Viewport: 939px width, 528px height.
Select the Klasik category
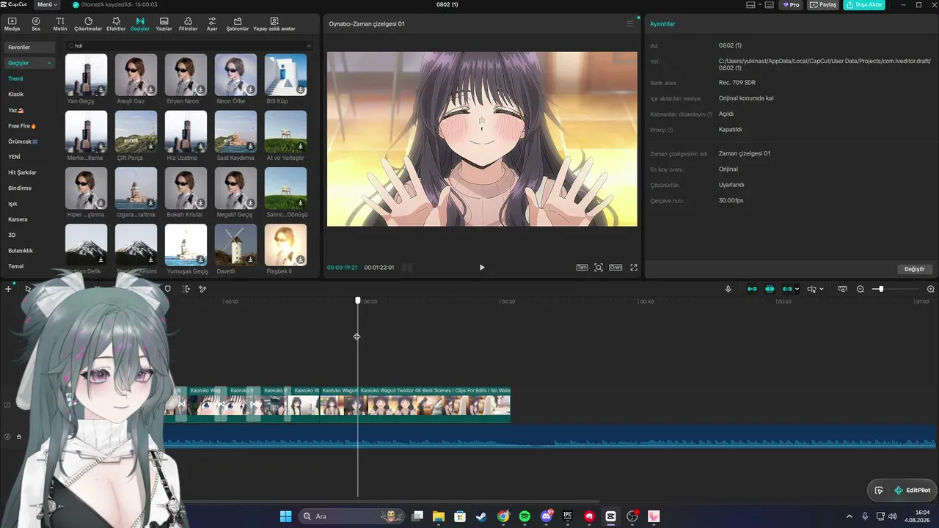[x=16, y=95]
